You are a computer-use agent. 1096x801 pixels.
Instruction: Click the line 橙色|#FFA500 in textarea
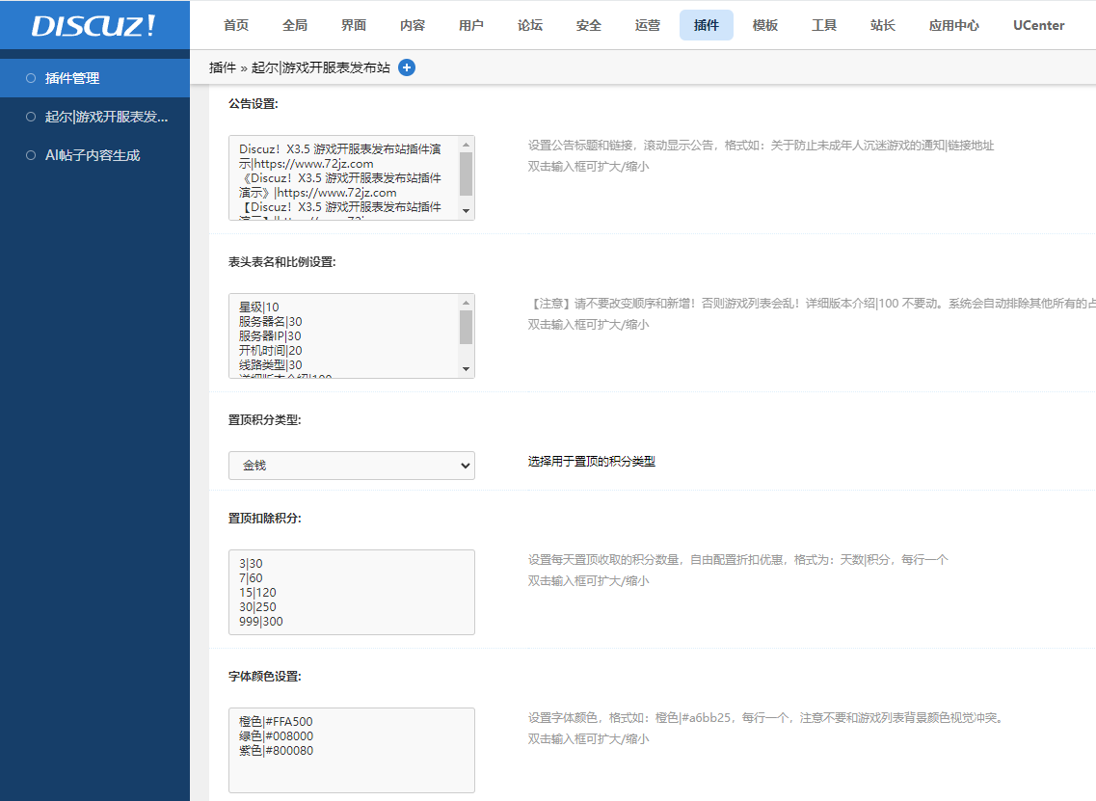(276, 721)
